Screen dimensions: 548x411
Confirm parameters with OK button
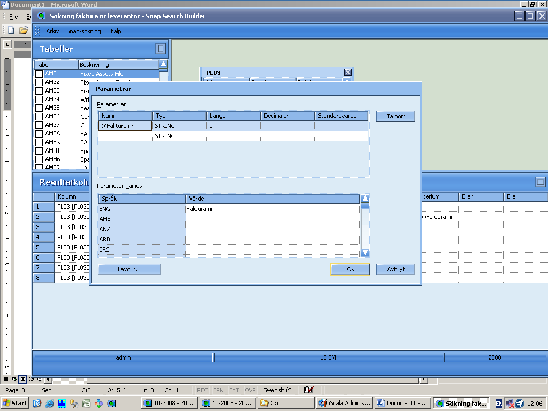[x=350, y=270]
